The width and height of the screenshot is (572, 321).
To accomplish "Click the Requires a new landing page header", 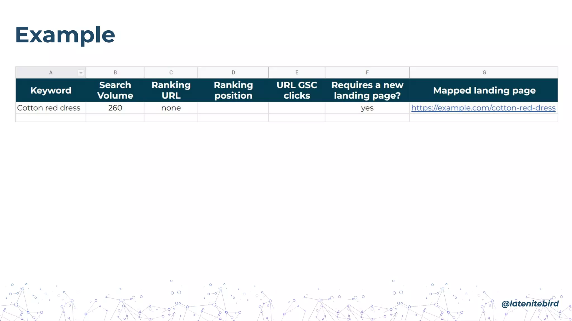I will [x=367, y=90].
